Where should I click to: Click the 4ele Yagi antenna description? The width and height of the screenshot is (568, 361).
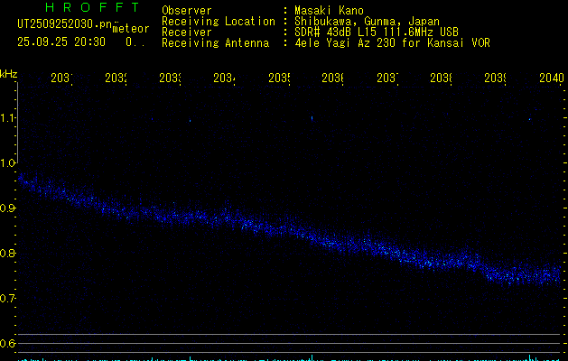[392, 42]
